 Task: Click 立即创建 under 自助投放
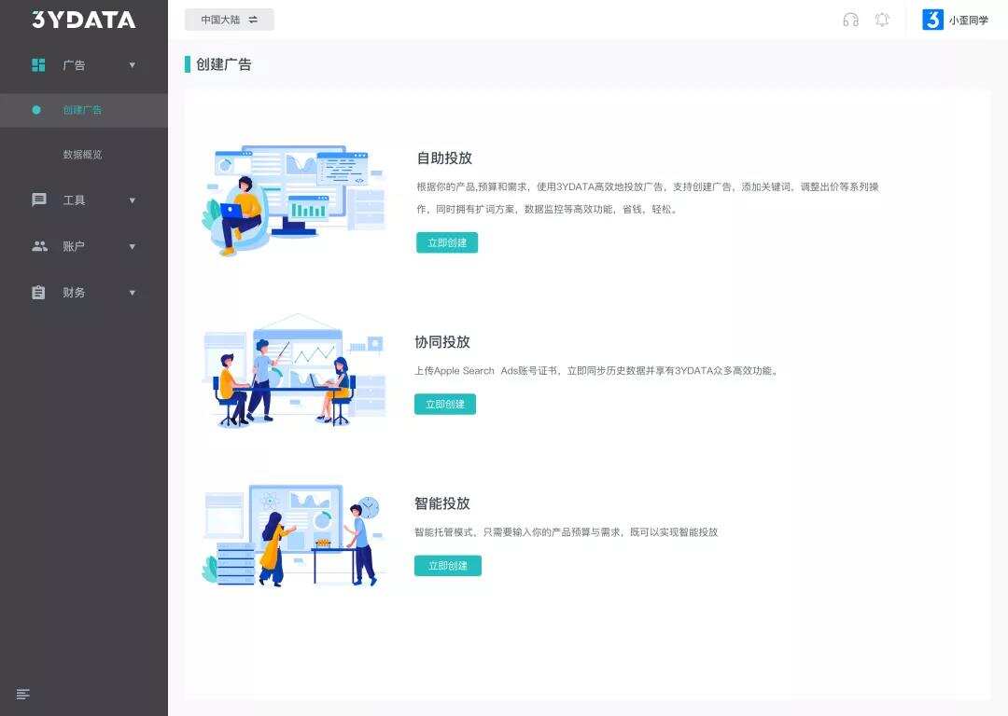click(447, 241)
